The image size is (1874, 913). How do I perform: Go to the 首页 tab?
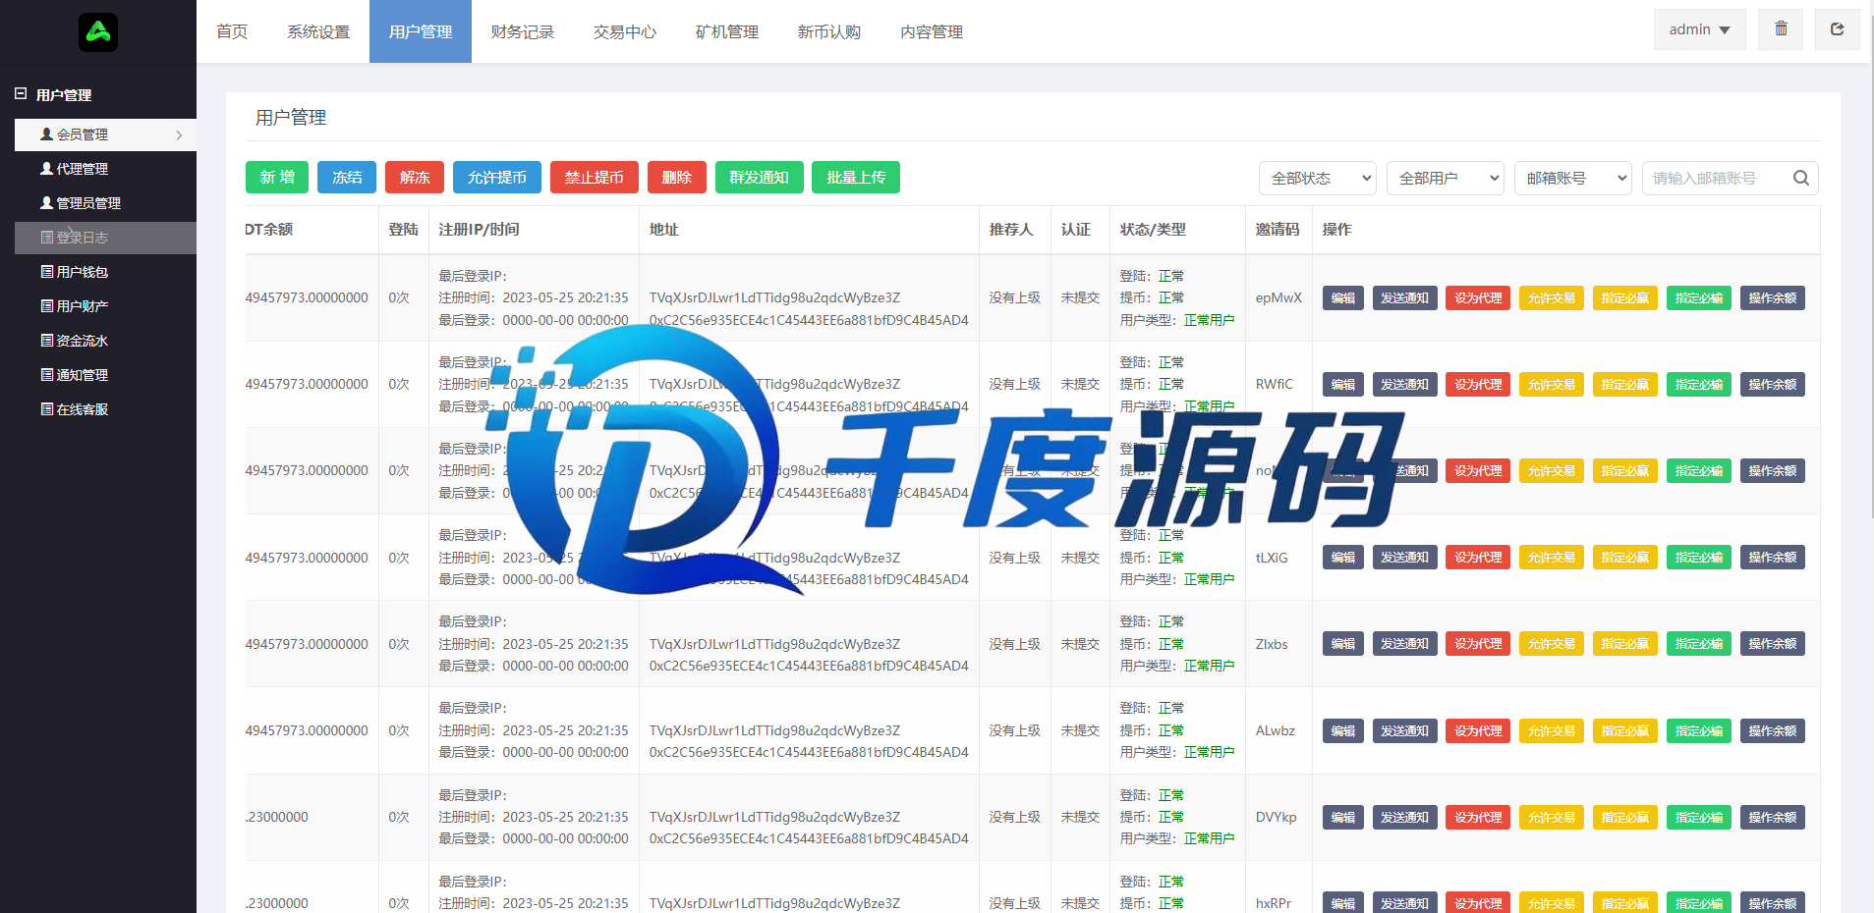click(x=232, y=31)
